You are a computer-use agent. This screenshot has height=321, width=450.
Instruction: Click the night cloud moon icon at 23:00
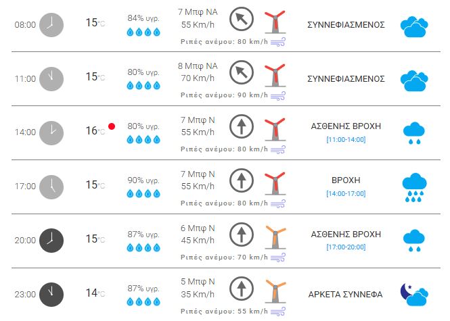(413, 293)
